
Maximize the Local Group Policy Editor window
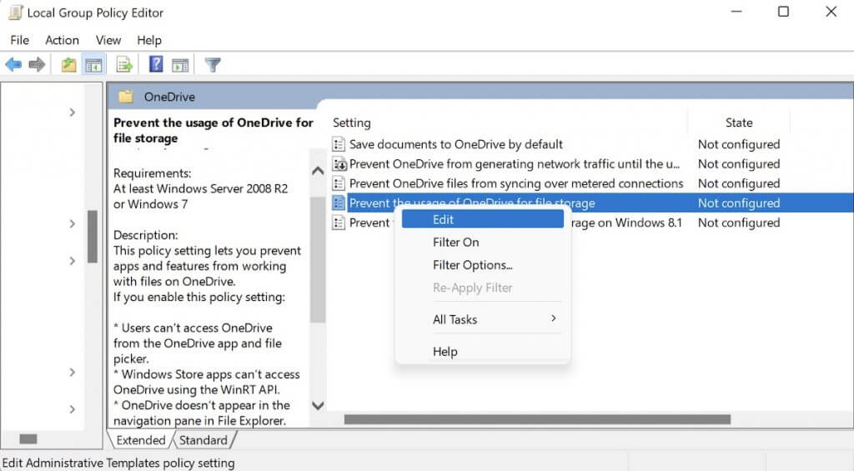click(x=783, y=12)
